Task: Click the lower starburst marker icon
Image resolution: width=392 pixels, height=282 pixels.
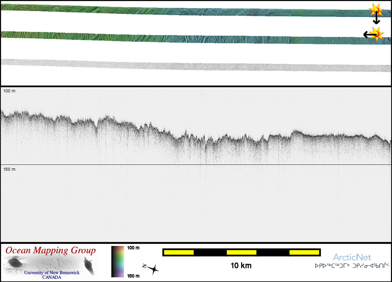Action: (377, 34)
